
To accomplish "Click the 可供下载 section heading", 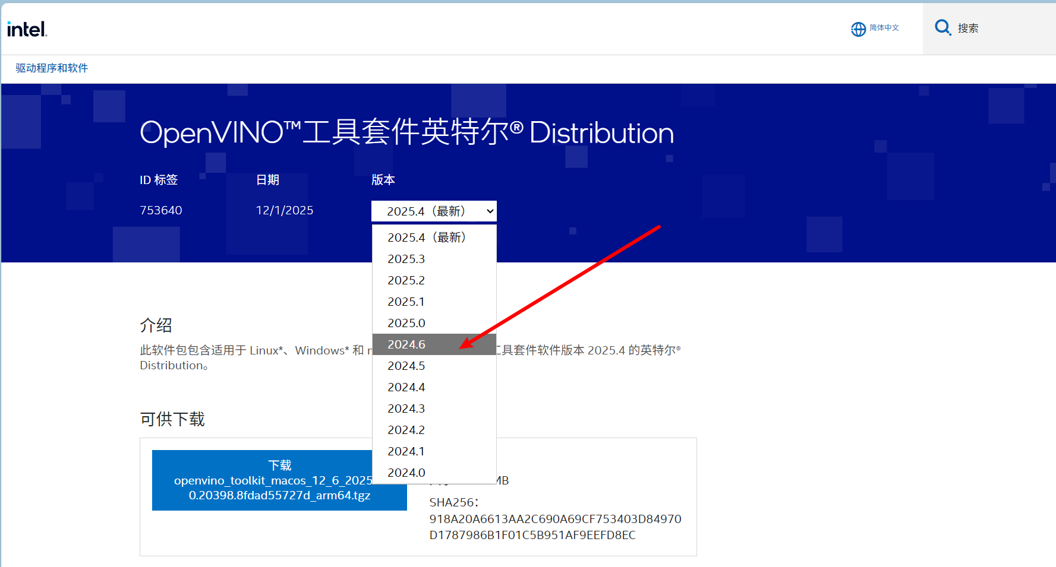I will pyautogui.click(x=172, y=419).
